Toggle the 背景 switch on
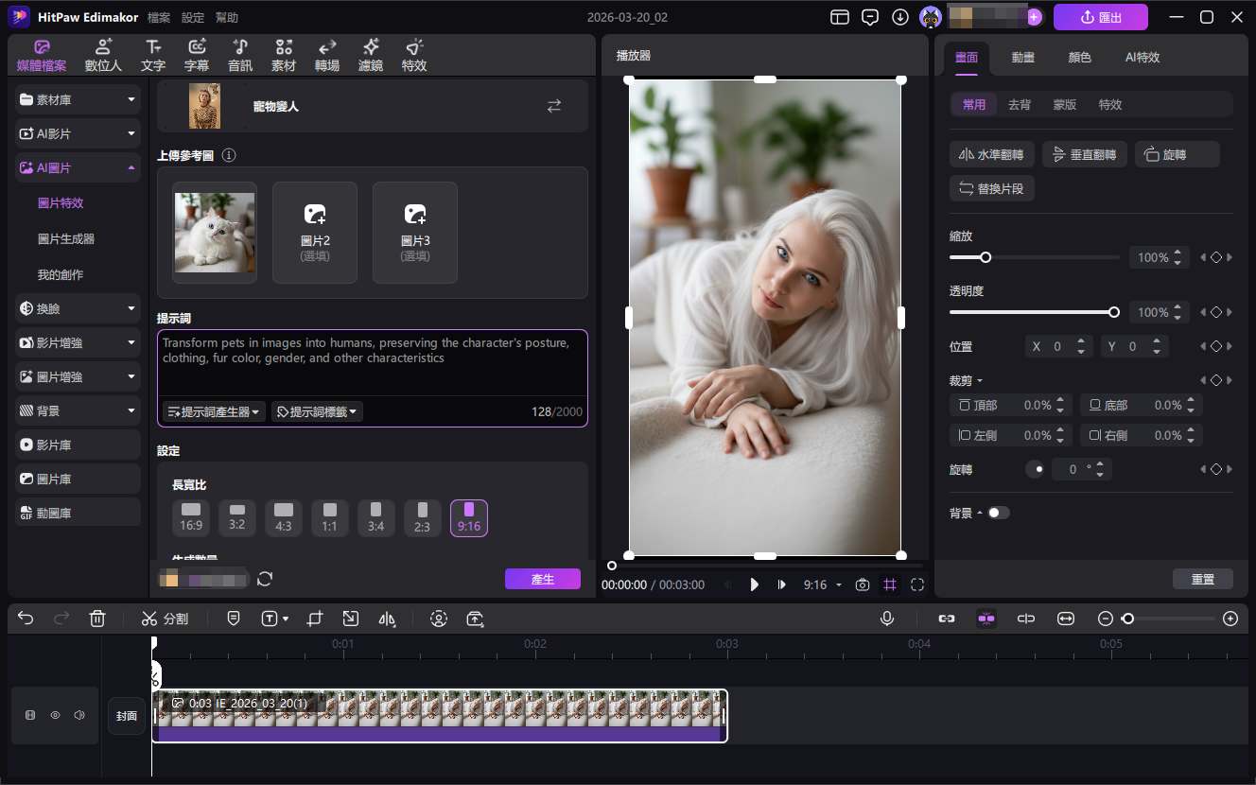 click(998, 513)
